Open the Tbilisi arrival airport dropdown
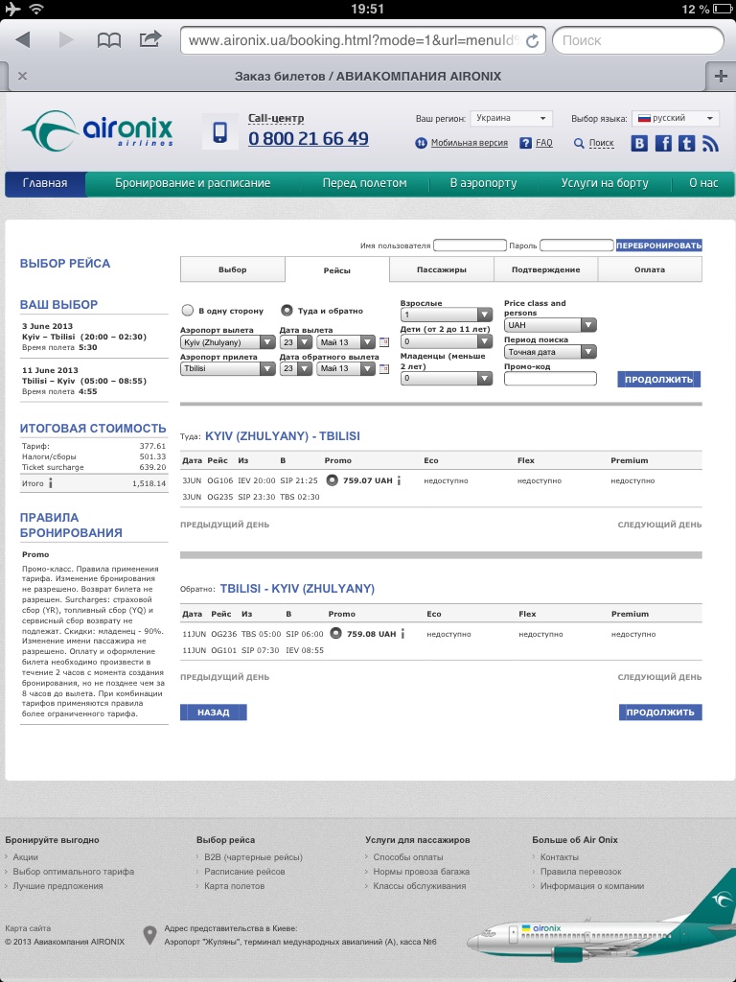 227,368
